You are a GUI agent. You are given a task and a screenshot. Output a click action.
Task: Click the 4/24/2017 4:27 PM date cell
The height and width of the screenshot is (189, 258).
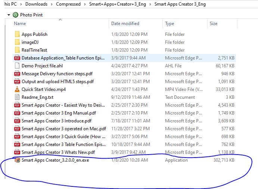point(129,66)
